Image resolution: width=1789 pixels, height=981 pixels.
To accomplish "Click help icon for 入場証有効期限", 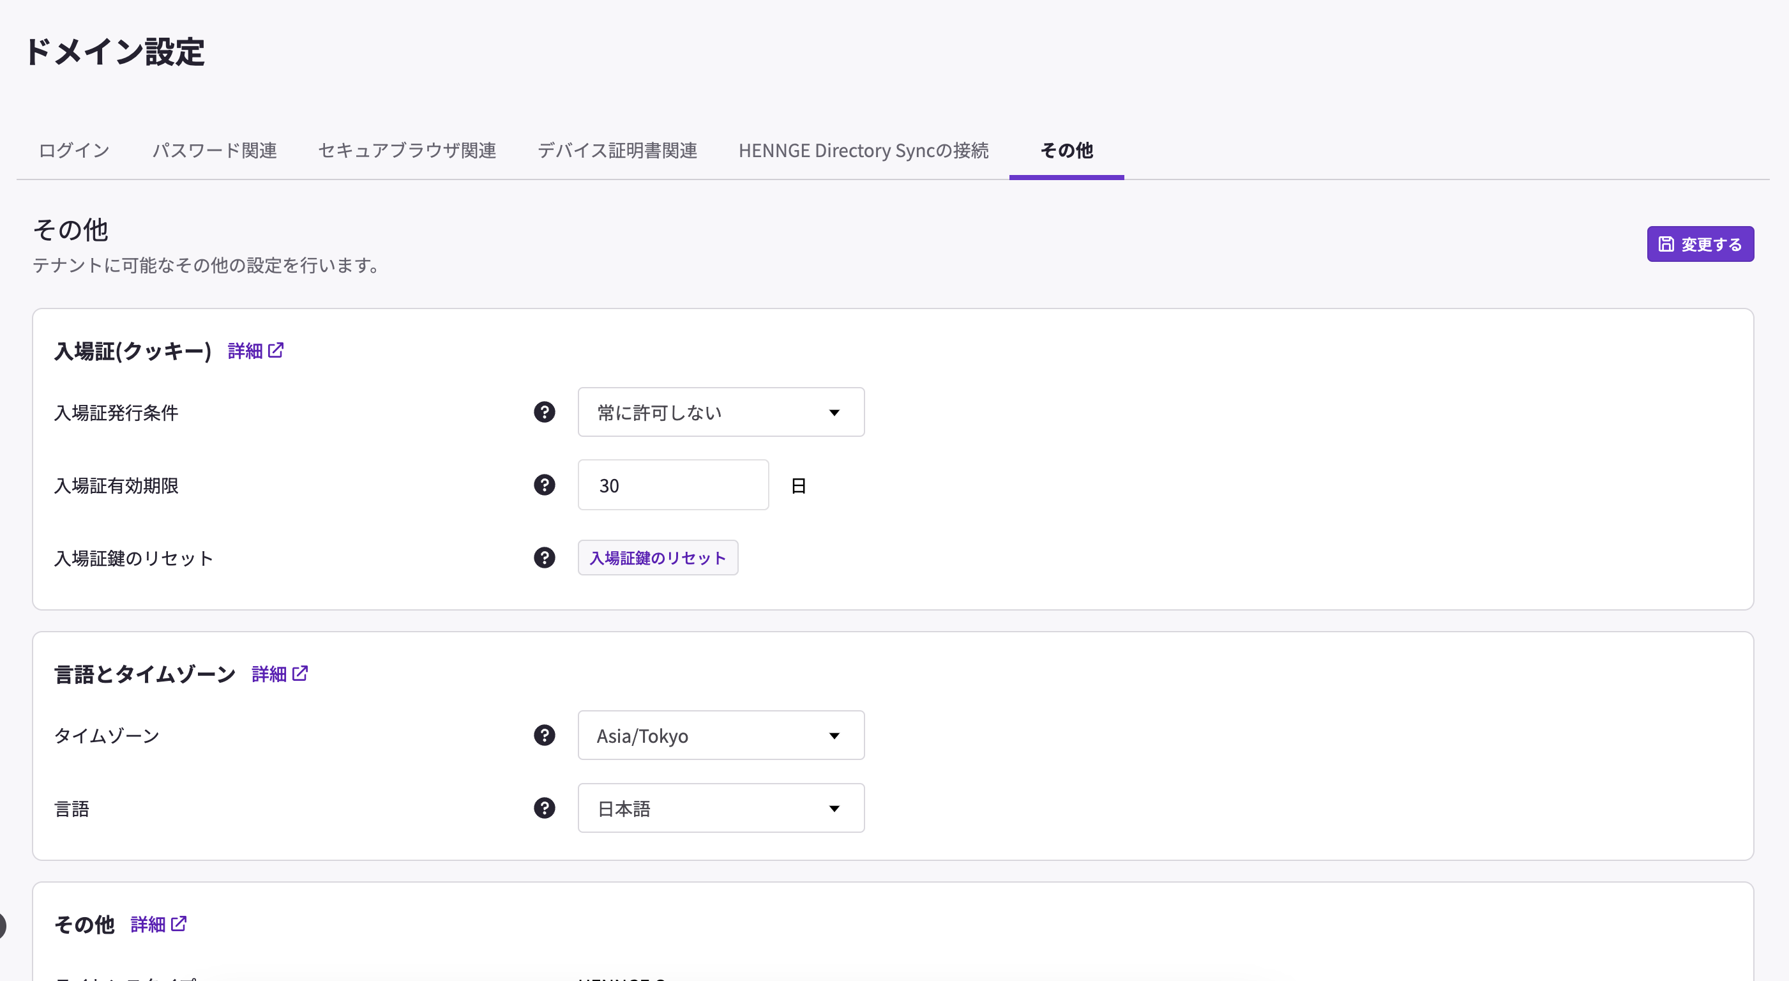I will tap(545, 485).
